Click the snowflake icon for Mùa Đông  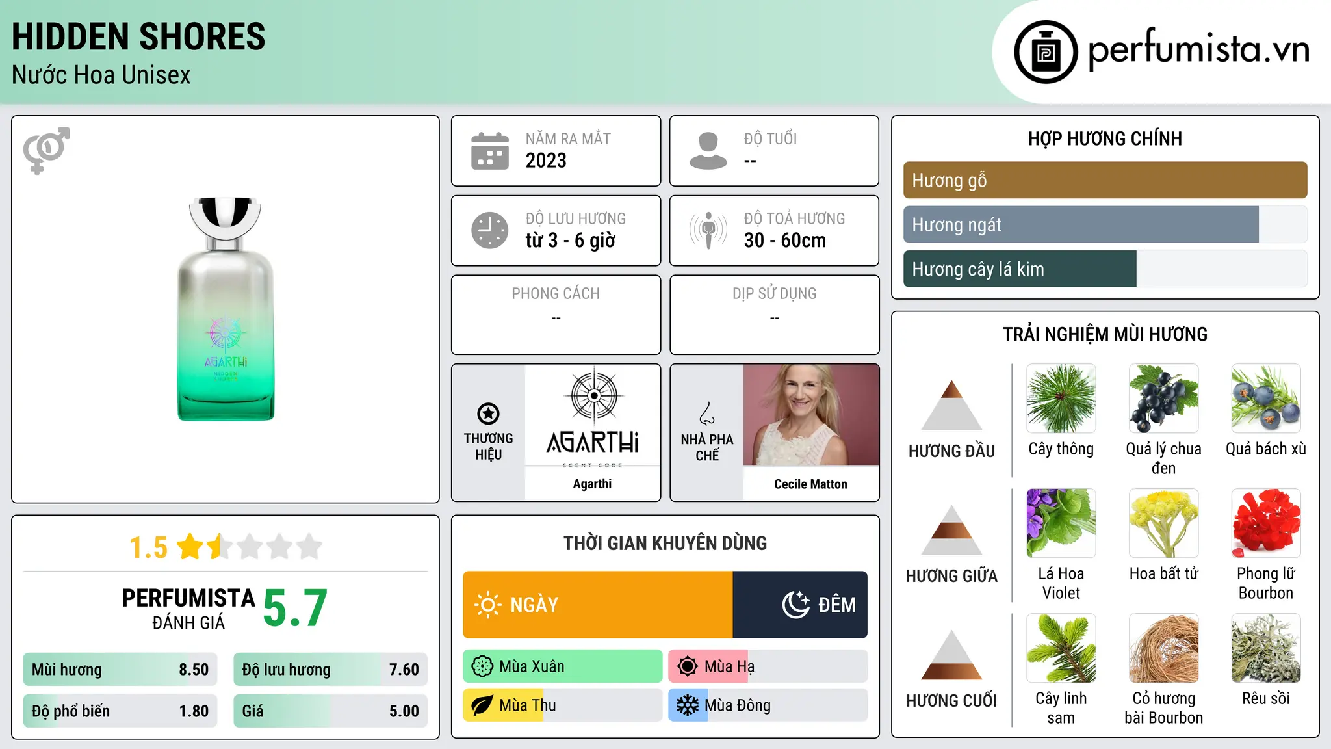point(688,705)
